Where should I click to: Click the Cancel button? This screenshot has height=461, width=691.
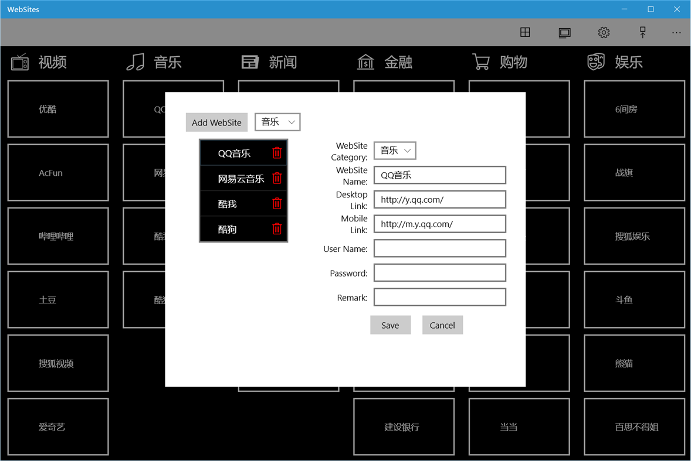[x=442, y=325]
